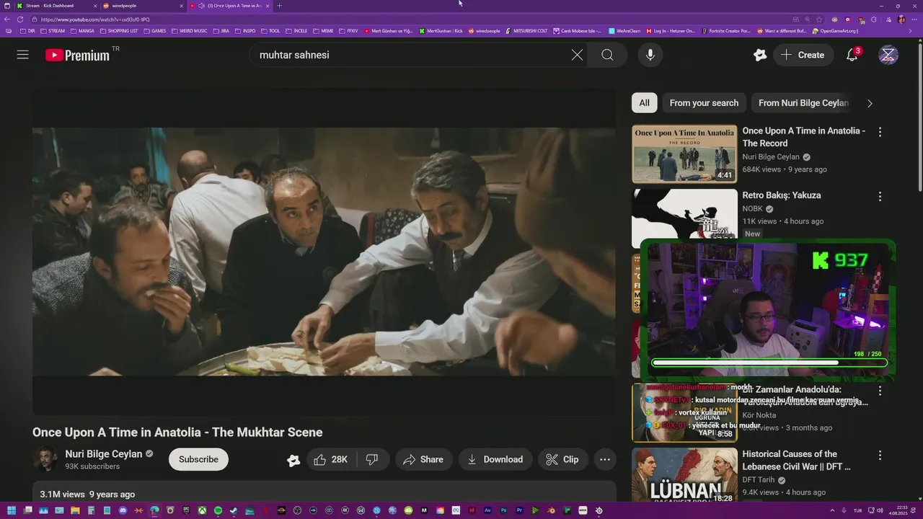This screenshot has width=923, height=519.
Task: Open Steam from the taskbar
Action: point(234,511)
